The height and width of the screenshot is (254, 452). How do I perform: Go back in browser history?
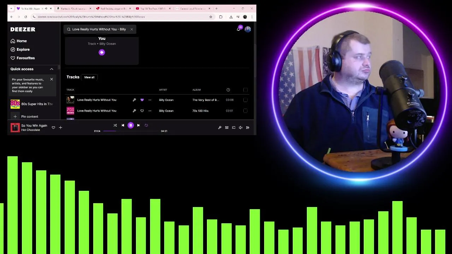11,17
